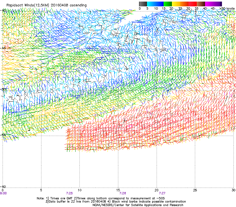Click the yellow 20–25 knots legend swatch

click(x=176, y=4)
